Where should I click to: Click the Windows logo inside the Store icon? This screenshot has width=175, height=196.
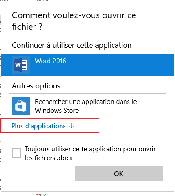click(x=19, y=107)
